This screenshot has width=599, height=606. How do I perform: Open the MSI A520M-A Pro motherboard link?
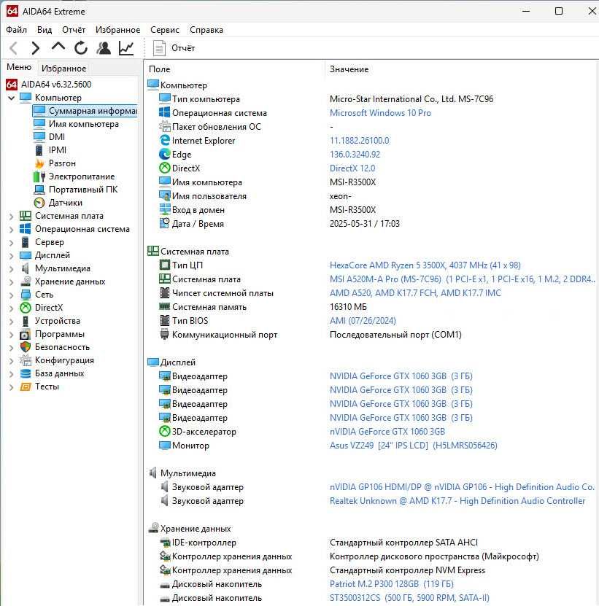(x=462, y=279)
